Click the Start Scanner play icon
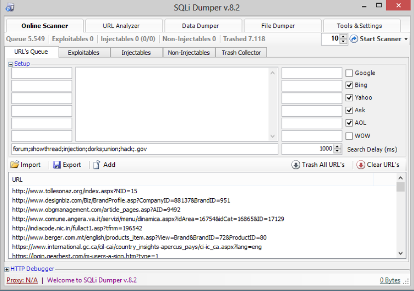The height and width of the screenshot is (291, 414). coord(354,39)
